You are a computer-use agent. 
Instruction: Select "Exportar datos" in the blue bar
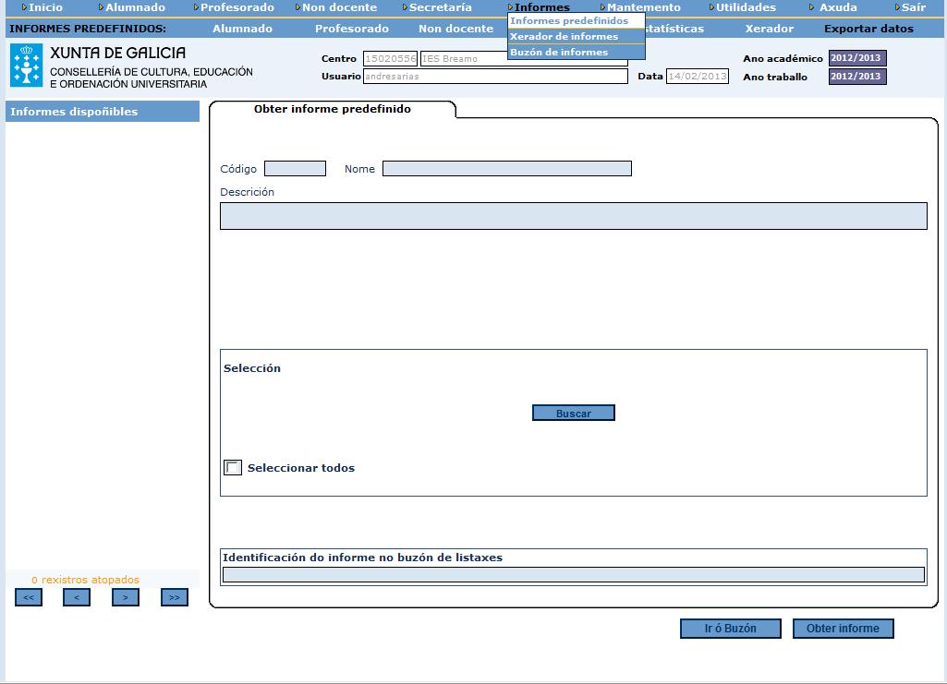(868, 28)
